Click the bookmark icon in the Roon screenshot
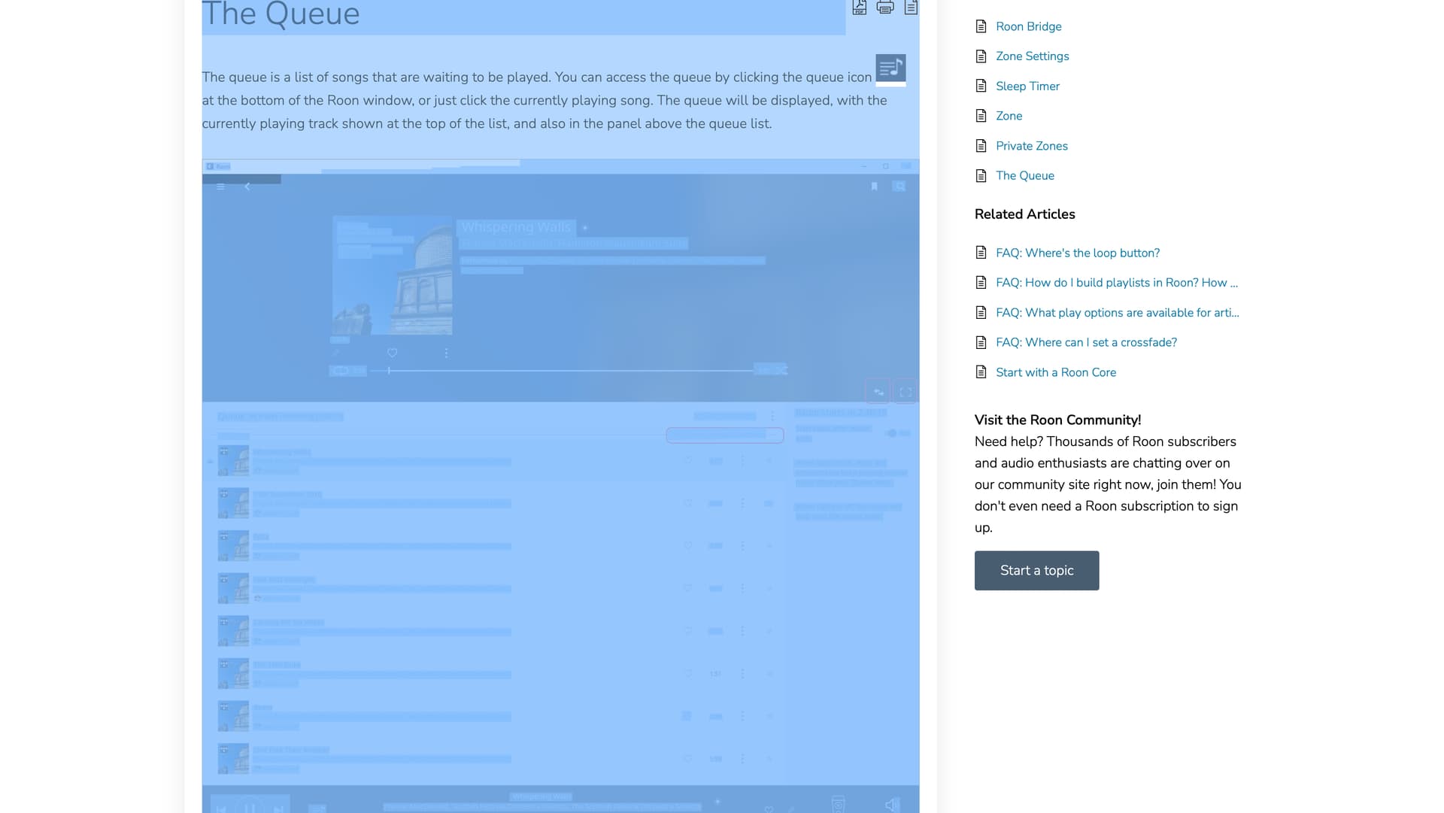1444x813 pixels. pyautogui.click(x=874, y=187)
